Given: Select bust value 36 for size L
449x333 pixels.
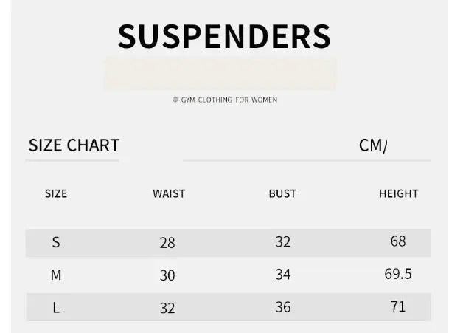Looking at the screenshot, I should click(x=283, y=307).
